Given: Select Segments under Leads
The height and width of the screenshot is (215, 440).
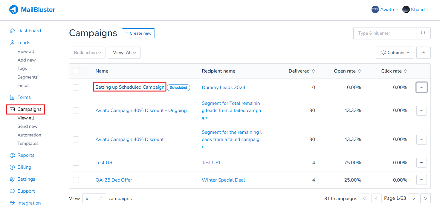Looking at the screenshot, I should click(x=27, y=77).
